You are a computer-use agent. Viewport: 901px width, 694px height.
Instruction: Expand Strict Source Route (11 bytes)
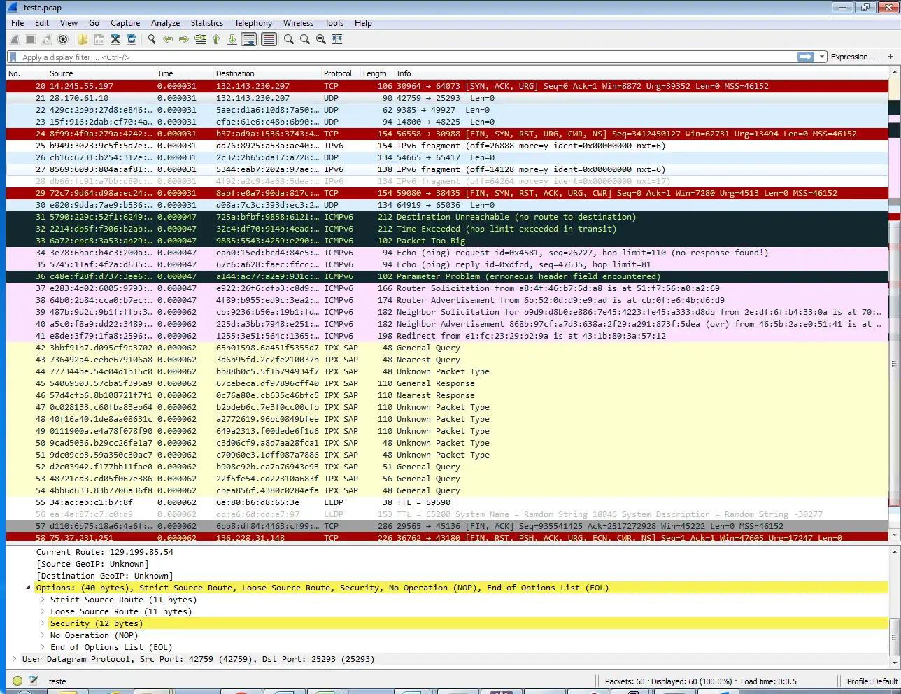coord(42,600)
